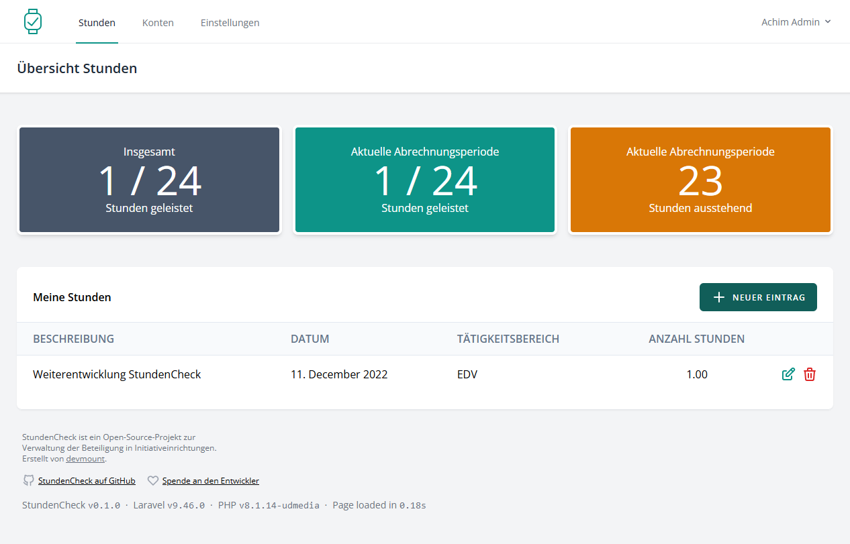850x544 pixels.
Task: Click the Weiterentwicklung StundenCheck table row
Action: [117, 374]
